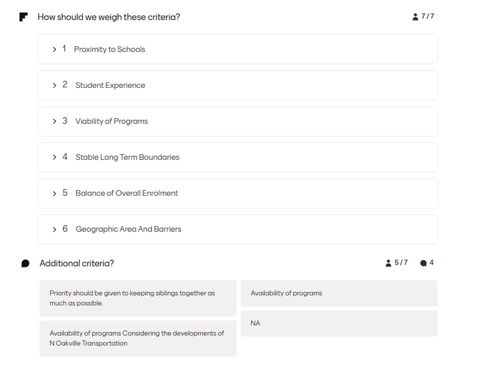Click the speech bubble icon beside Additional criteria
Image resolution: width=493 pixels, height=377 pixels.
(25, 263)
